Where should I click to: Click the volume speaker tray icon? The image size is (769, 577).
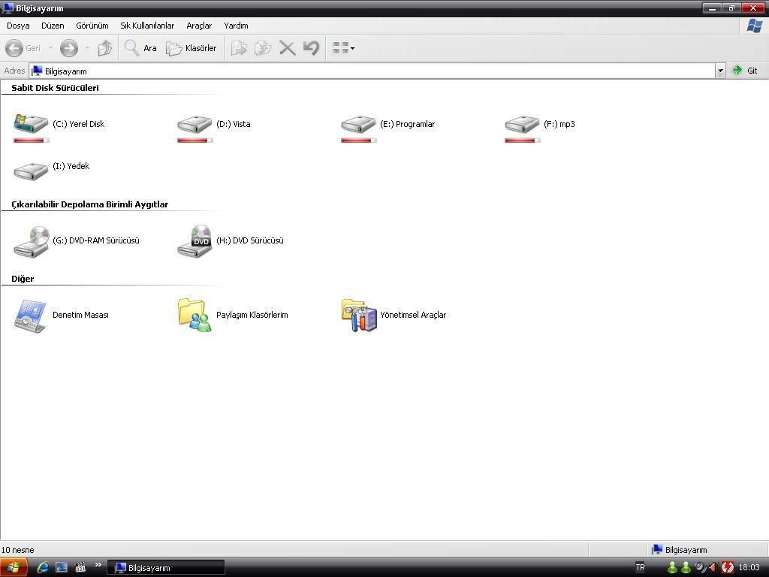713,568
